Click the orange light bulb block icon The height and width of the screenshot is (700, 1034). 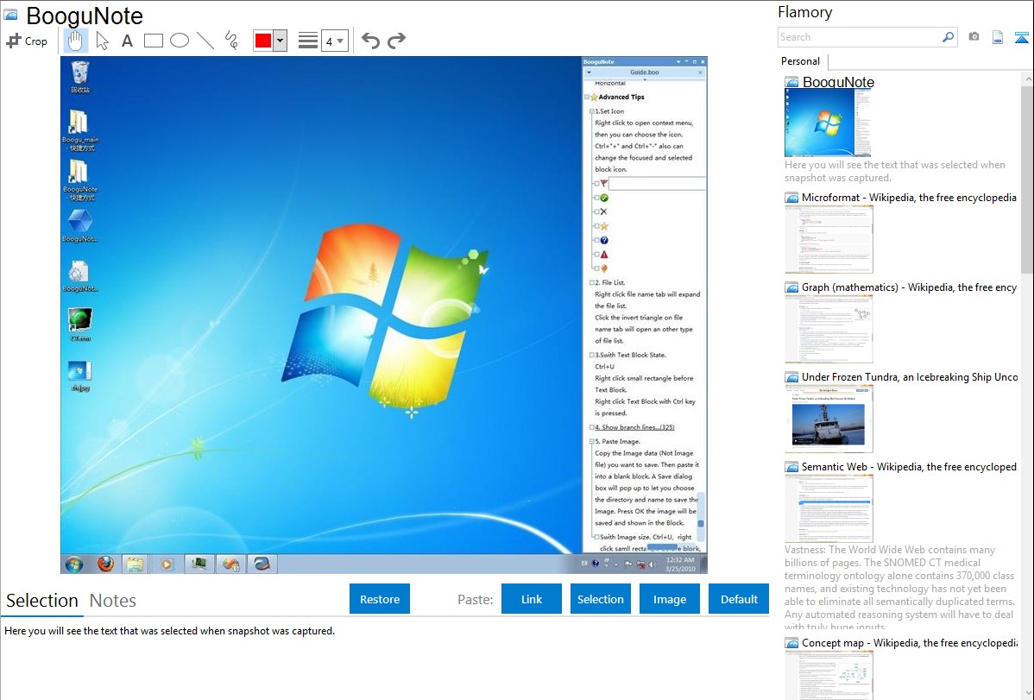coord(604,268)
